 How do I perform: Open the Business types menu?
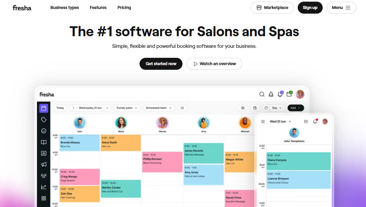pos(65,8)
